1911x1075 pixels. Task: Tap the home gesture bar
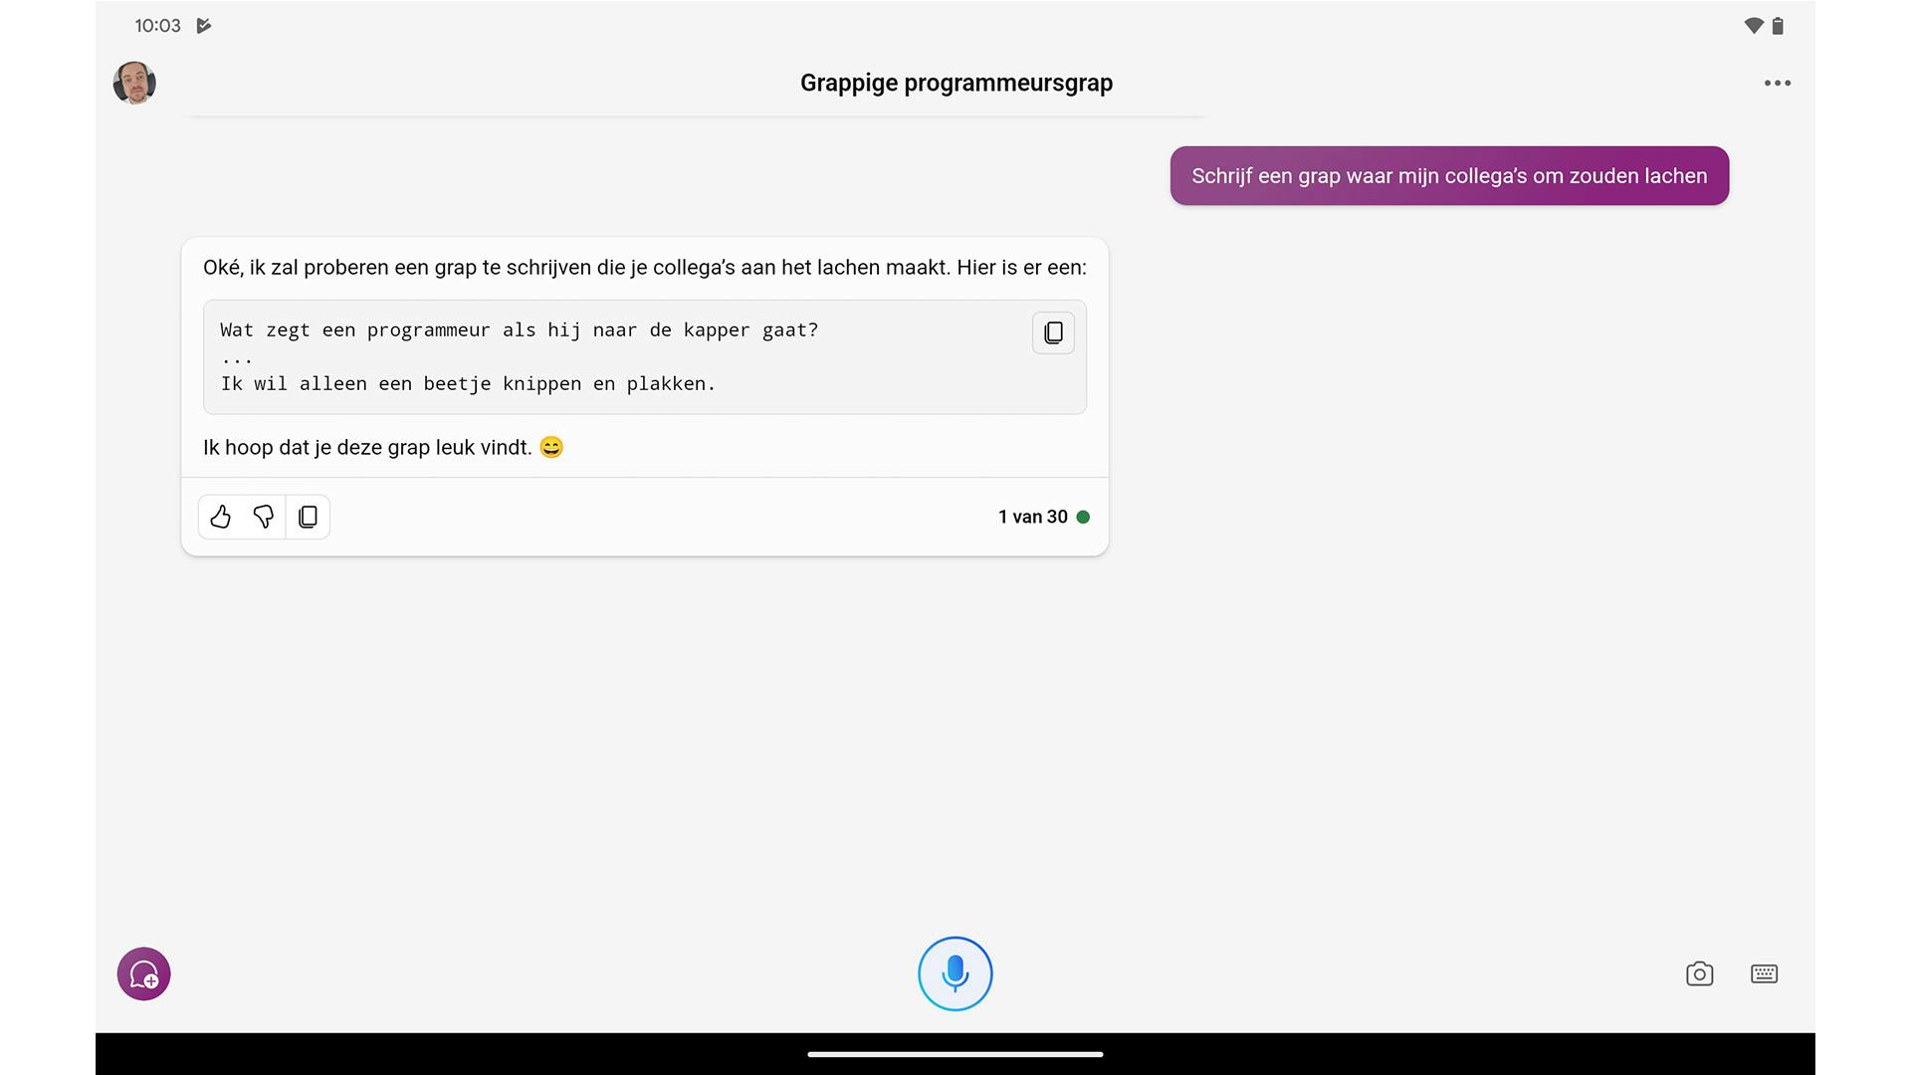(x=955, y=1054)
